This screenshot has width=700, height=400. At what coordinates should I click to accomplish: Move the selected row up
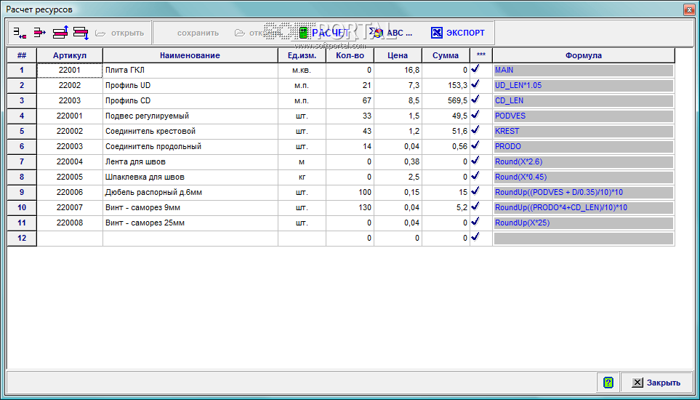coord(60,33)
